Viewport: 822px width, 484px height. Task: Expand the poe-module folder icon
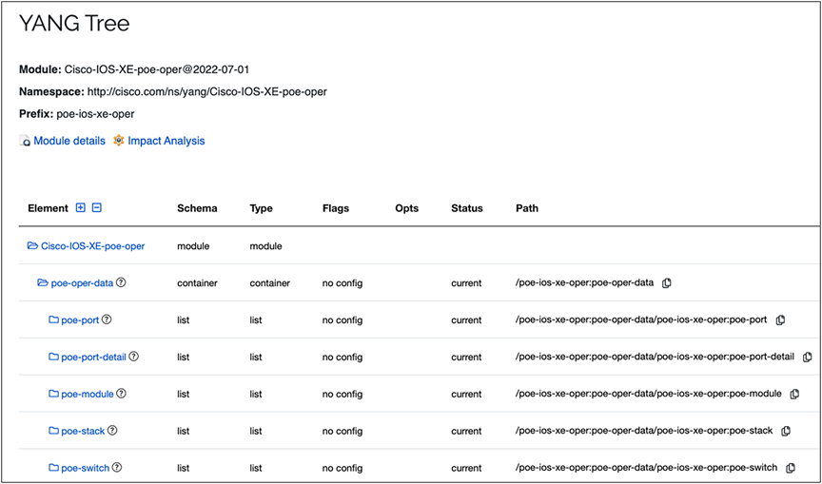53,394
